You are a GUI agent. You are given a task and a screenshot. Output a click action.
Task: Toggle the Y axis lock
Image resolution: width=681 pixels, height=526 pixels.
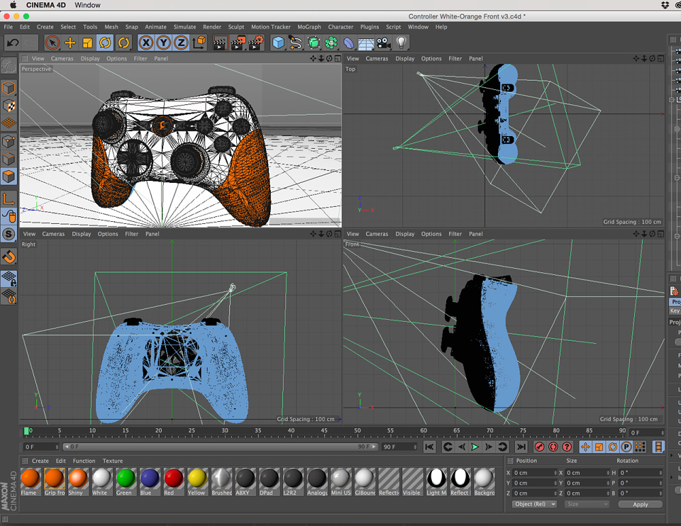pyautogui.click(x=163, y=43)
